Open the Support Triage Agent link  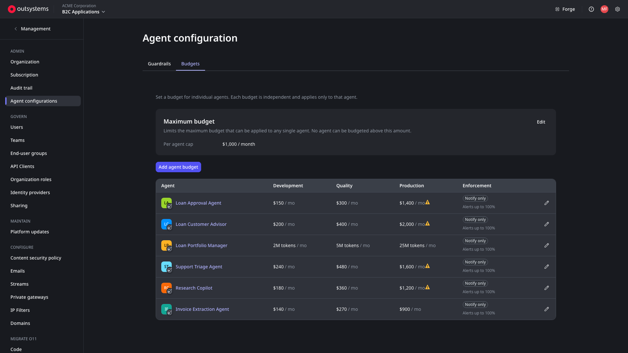click(x=199, y=267)
